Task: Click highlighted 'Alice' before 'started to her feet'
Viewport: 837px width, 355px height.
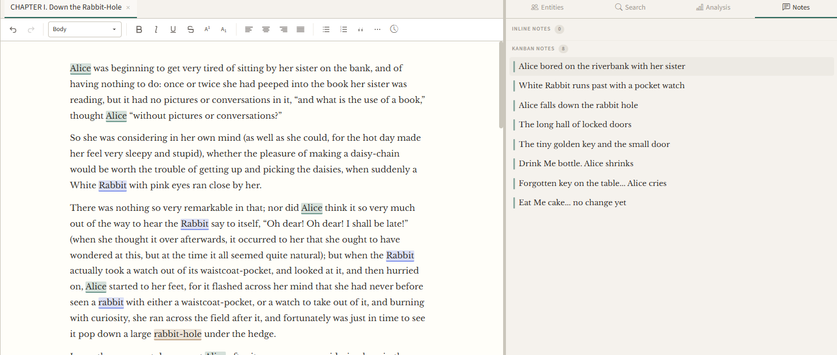Action: [x=96, y=287]
